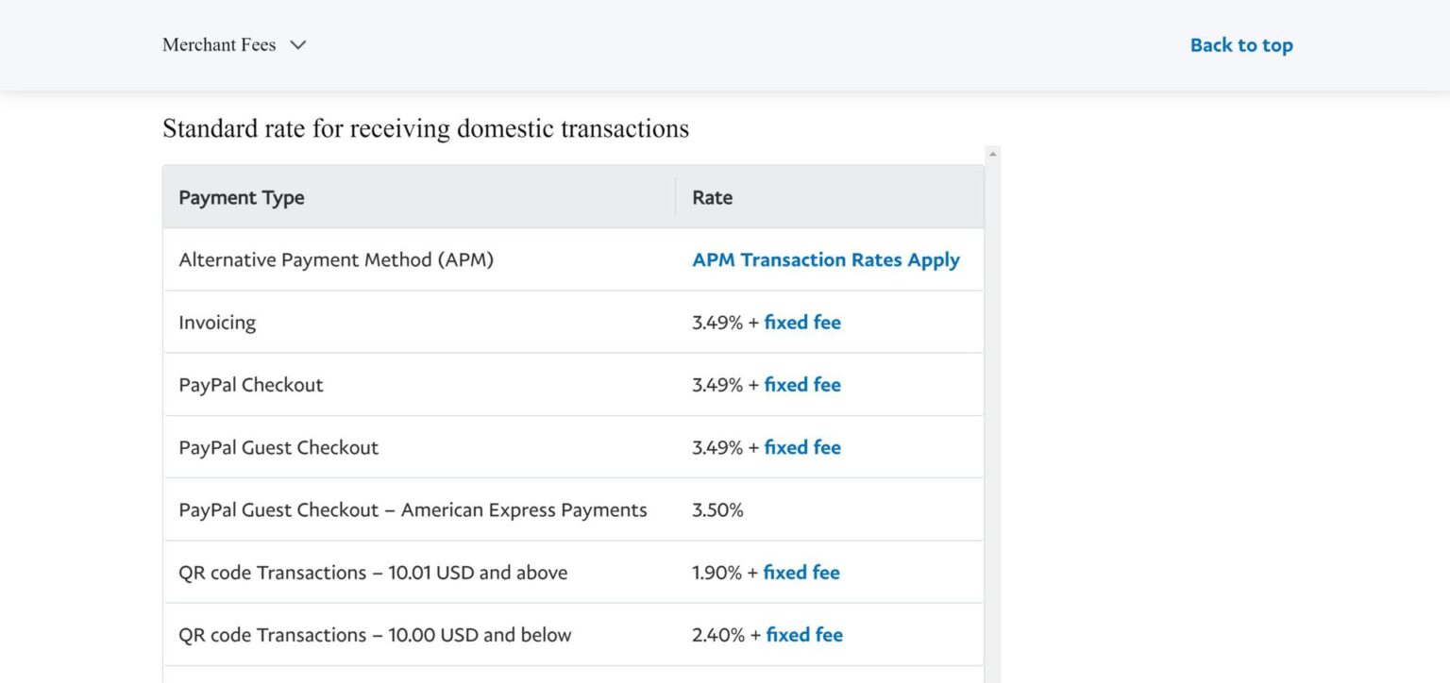Click the Back to top link
1450x683 pixels.
1241,44
